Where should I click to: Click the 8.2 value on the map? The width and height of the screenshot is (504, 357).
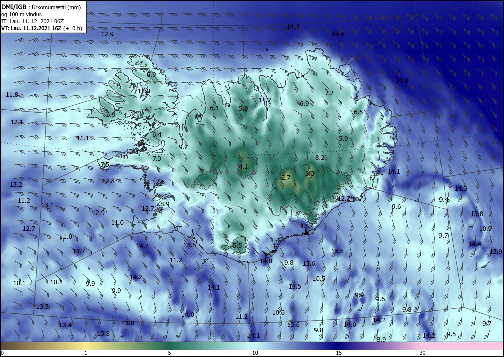[320, 157]
